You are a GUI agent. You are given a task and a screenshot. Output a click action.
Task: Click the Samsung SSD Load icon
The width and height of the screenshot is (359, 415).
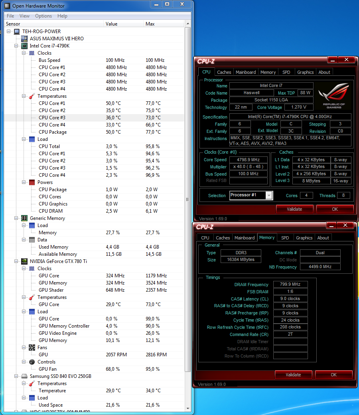(32, 398)
